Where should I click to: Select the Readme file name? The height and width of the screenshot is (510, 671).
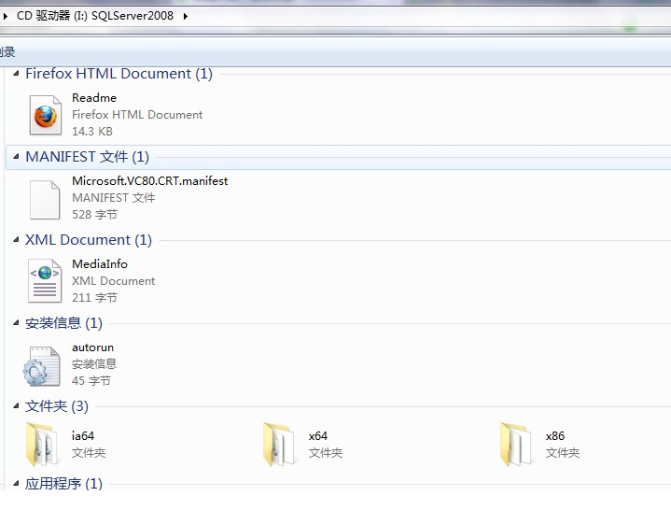pos(94,98)
